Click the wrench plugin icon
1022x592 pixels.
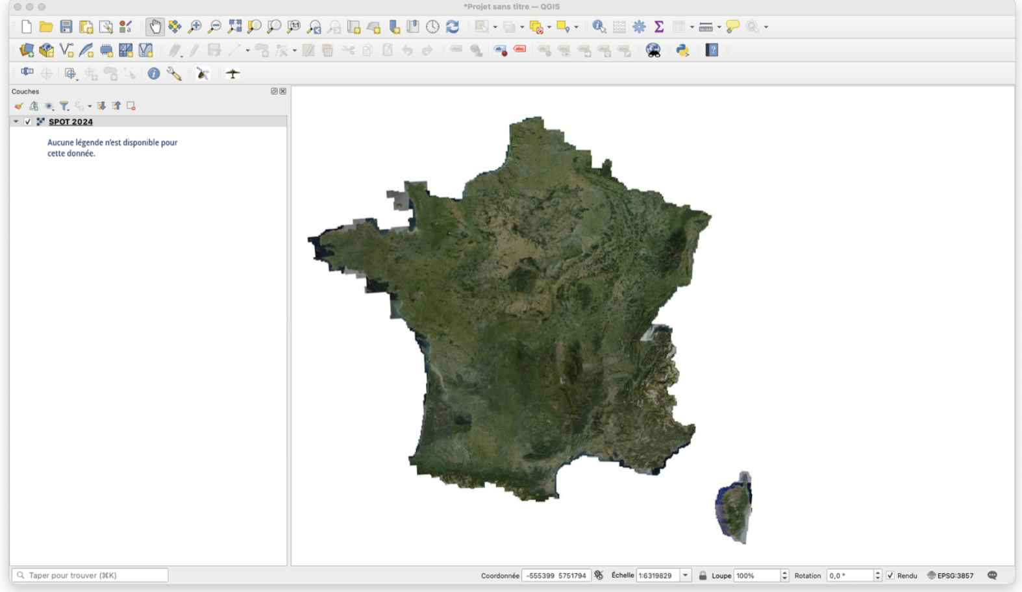(x=173, y=73)
